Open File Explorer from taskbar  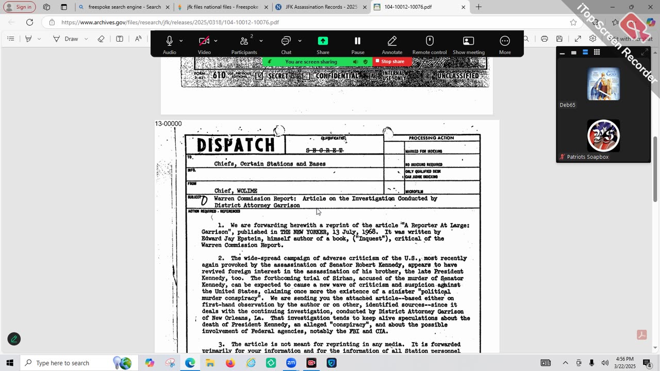[210, 363]
